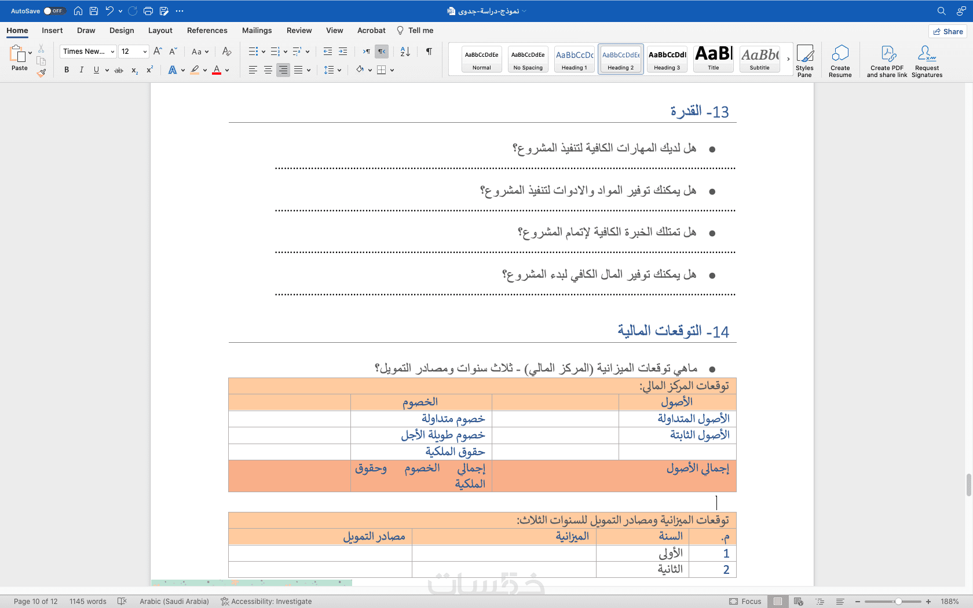
Task: Open the Design tab
Action: tap(122, 31)
